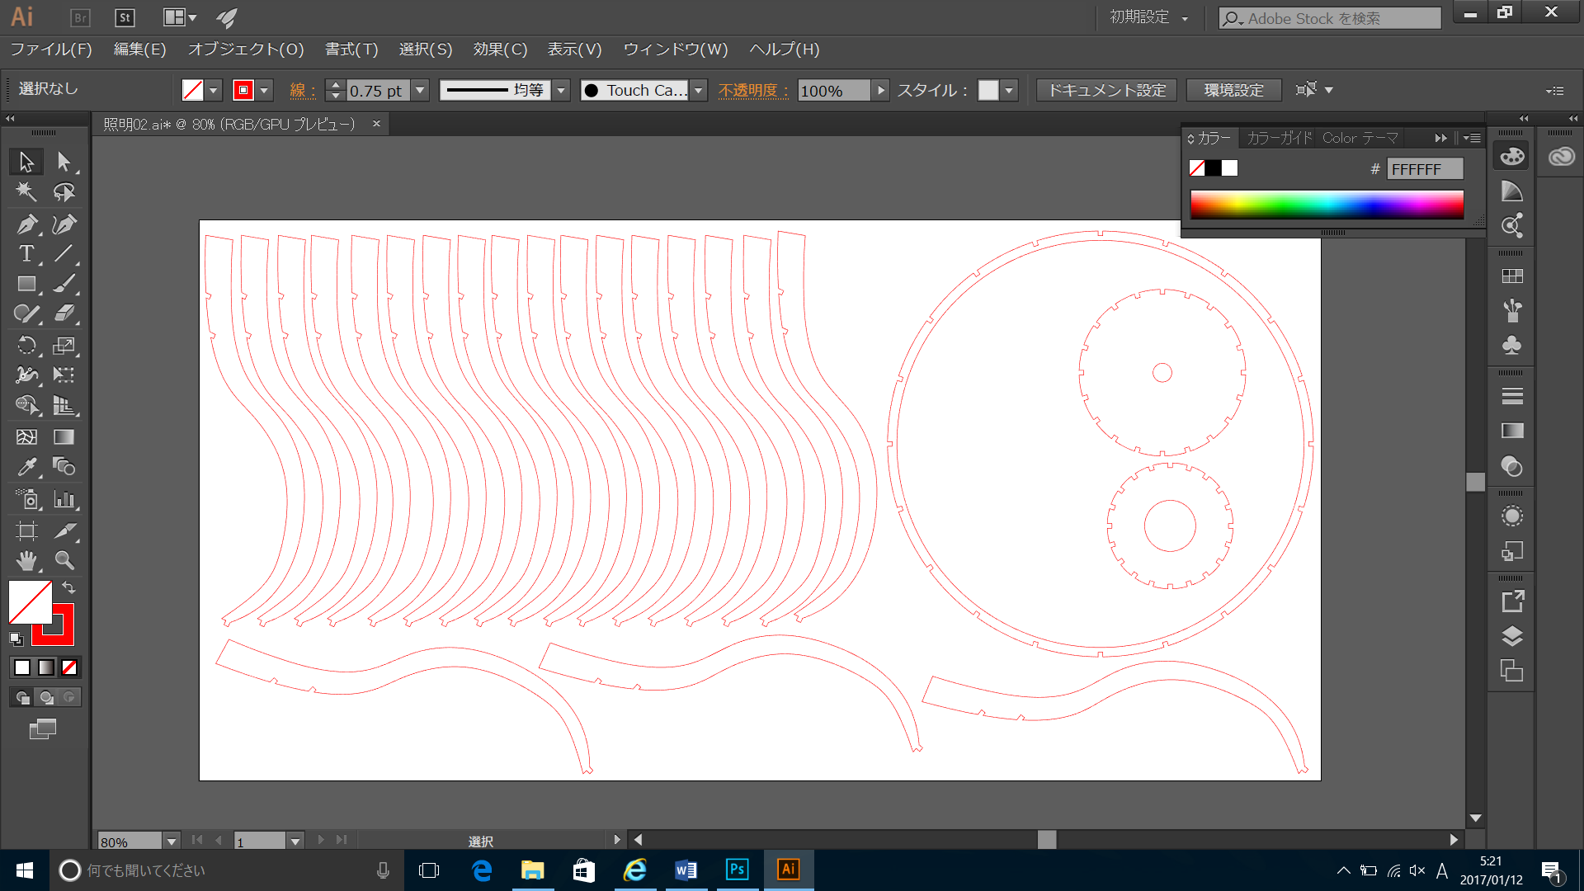Image resolution: width=1584 pixels, height=891 pixels.
Task: Select the Magic Wand tool
Action: pos(26,192)
